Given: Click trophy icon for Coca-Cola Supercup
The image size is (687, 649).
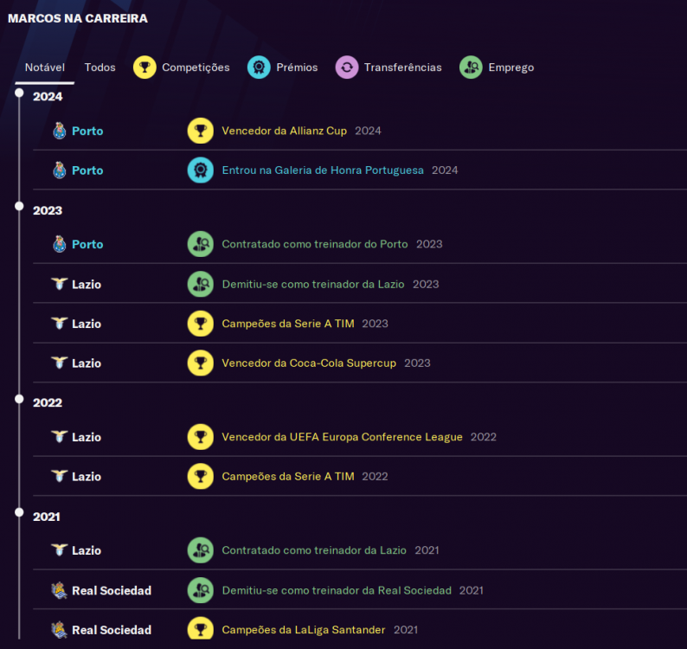Looking at the screenshot, I should (x=201, y=363).
